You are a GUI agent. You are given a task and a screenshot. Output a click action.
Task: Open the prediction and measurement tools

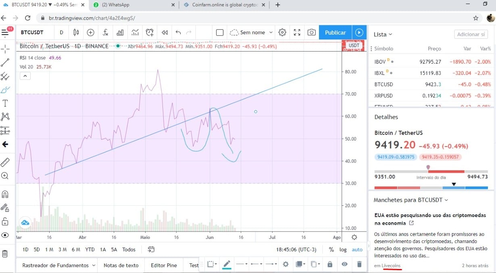(x=5, y=130)
